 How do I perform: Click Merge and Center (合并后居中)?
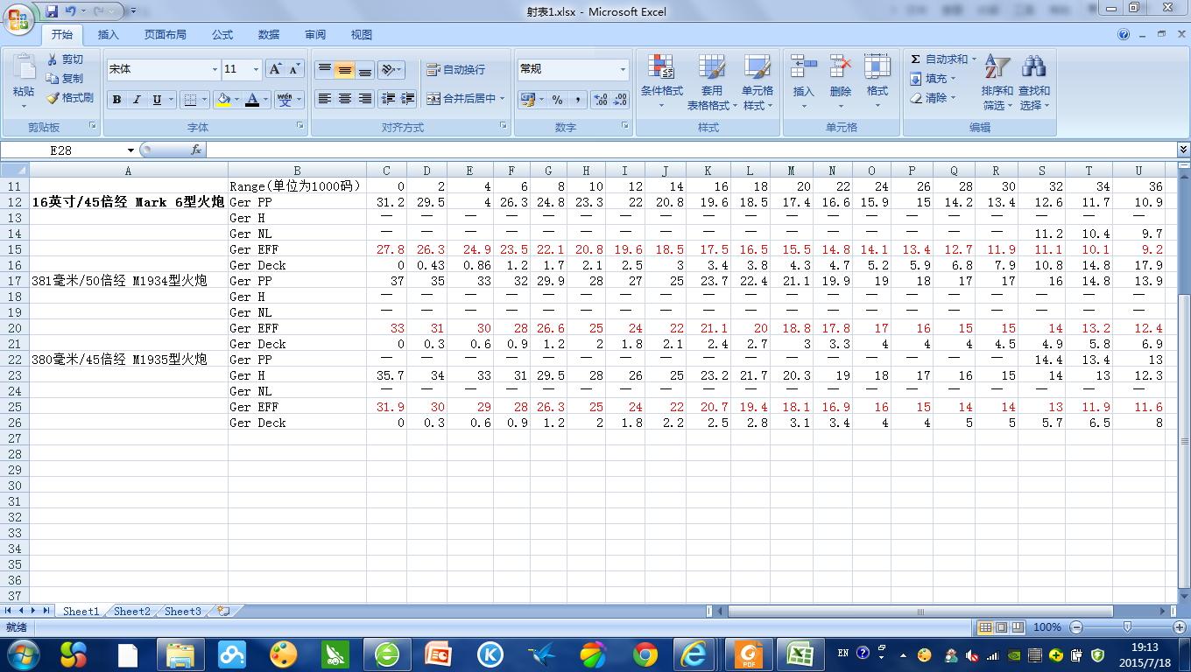pyautogui.click(x=462, y=99)
